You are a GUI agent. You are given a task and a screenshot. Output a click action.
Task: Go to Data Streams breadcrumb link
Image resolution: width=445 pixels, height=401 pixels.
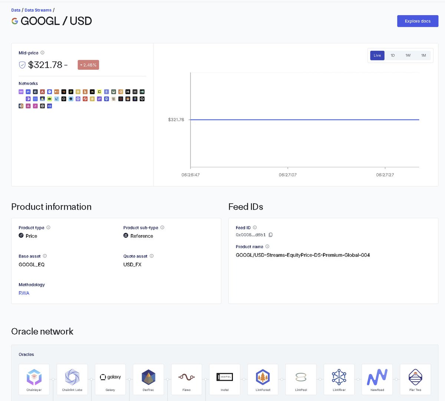[38, 10]
